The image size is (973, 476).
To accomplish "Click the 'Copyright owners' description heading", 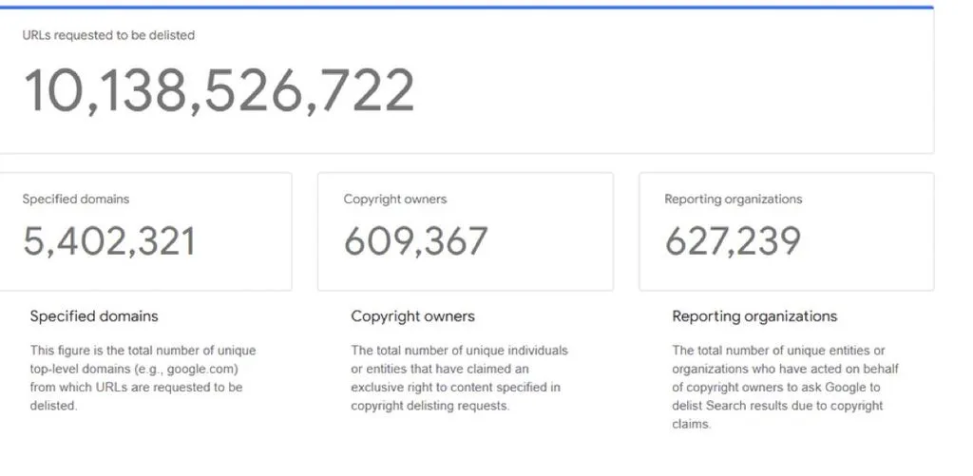I will pos(413,315).
